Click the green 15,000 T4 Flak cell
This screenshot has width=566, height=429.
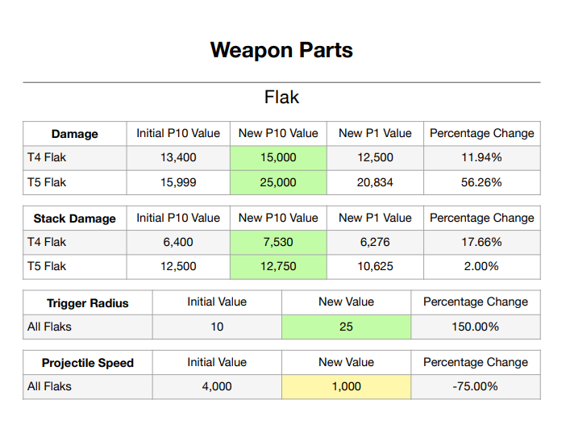point(278,158)
